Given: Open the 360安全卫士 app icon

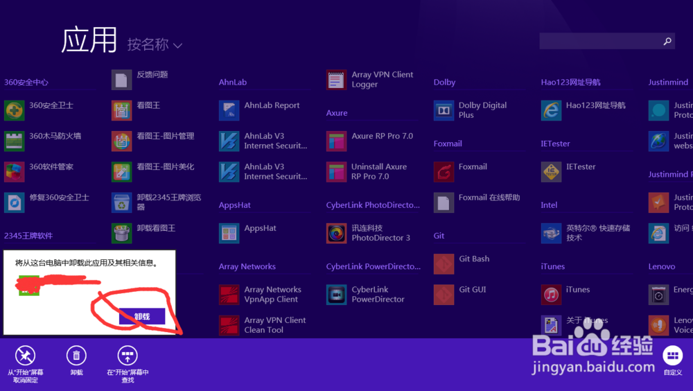Looking at the screenshot, I should pyautogui.click(x=14, y=110).
